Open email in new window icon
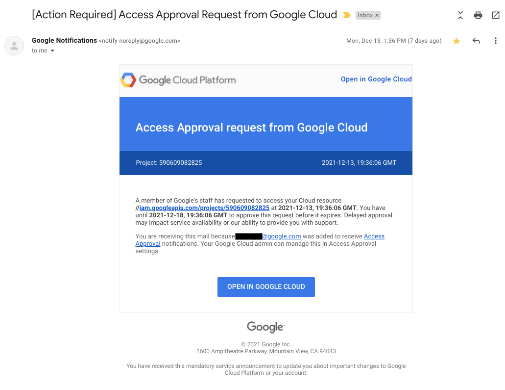505x390 pixels. (496, 15)
